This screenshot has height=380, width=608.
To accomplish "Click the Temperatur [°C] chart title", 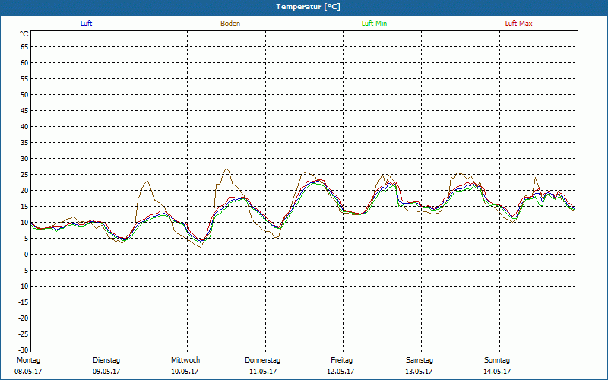I will coord(309,7).
